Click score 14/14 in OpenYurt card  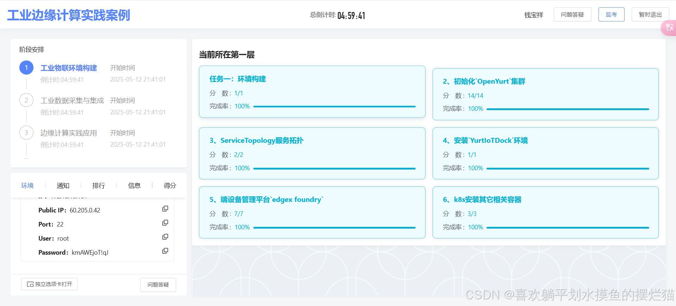click(476, 96)
